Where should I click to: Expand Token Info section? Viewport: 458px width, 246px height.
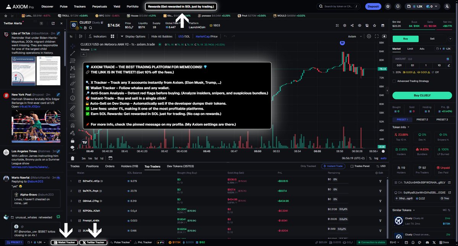pos(401,127)
